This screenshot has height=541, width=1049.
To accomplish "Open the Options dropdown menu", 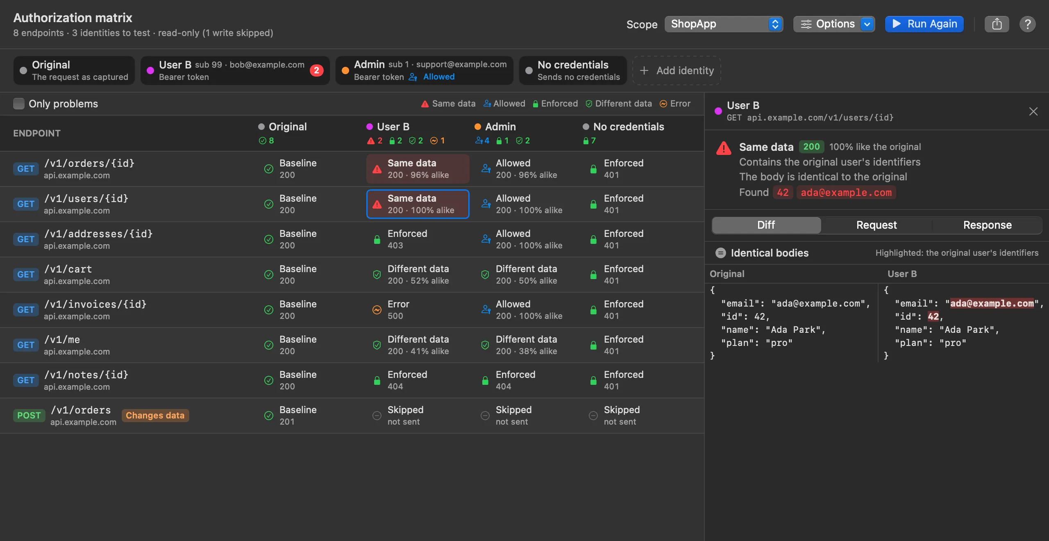I will (x=834, y=24).
